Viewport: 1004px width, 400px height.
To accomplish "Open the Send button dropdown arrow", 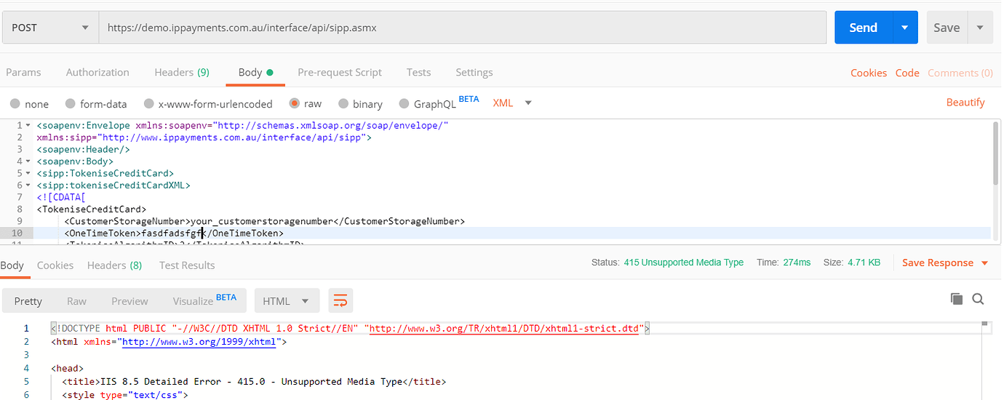I will [x=905, y=28].
